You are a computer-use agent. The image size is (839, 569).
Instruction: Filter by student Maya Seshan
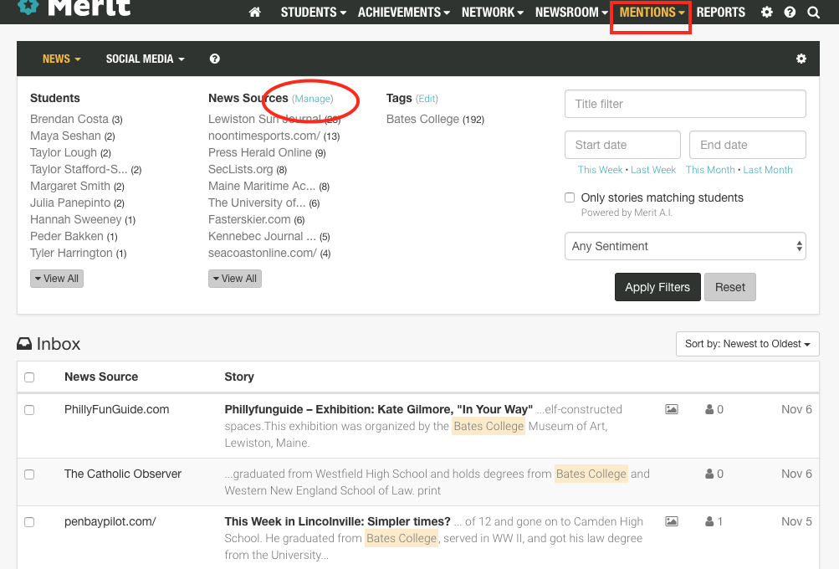65,136
